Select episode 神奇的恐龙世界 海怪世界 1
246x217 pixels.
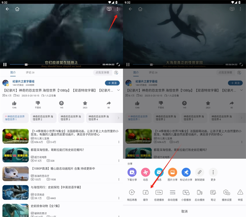tap(16, 118)
